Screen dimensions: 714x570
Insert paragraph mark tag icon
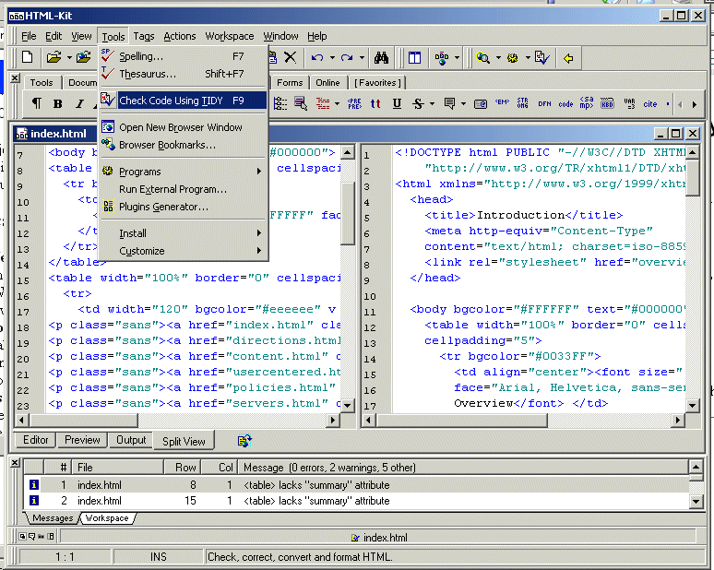pyautogui.click(x=36, y=103)
